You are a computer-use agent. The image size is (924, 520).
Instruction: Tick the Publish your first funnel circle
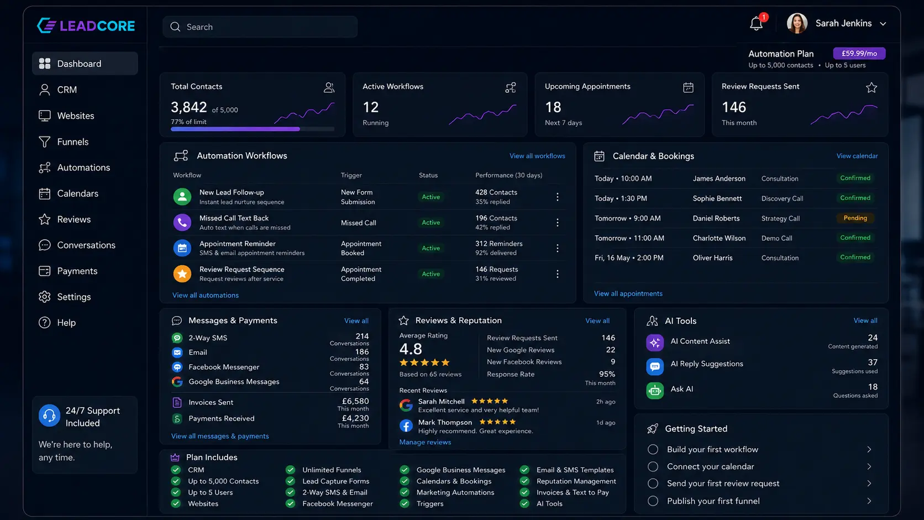tap(653, 501)
